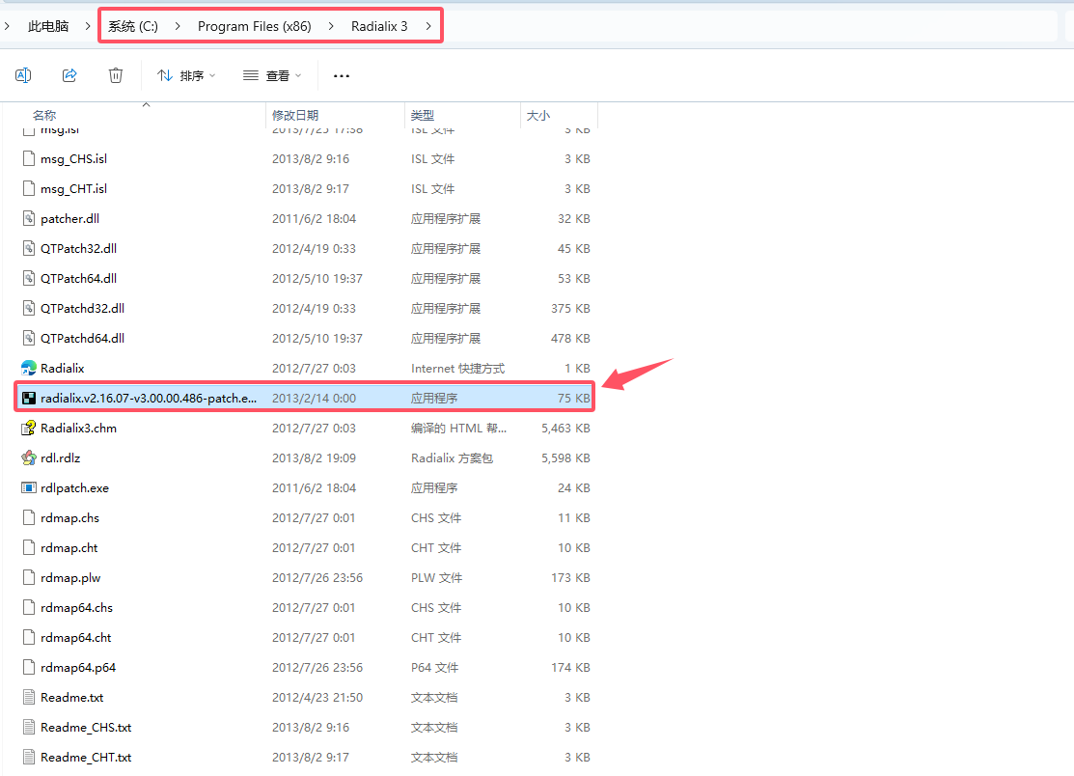Screen dimensions: 1074x776
Task: Expand chevron after 此电脑 breadcrumb
Action: pyautogui.click(x=88, y=26)
